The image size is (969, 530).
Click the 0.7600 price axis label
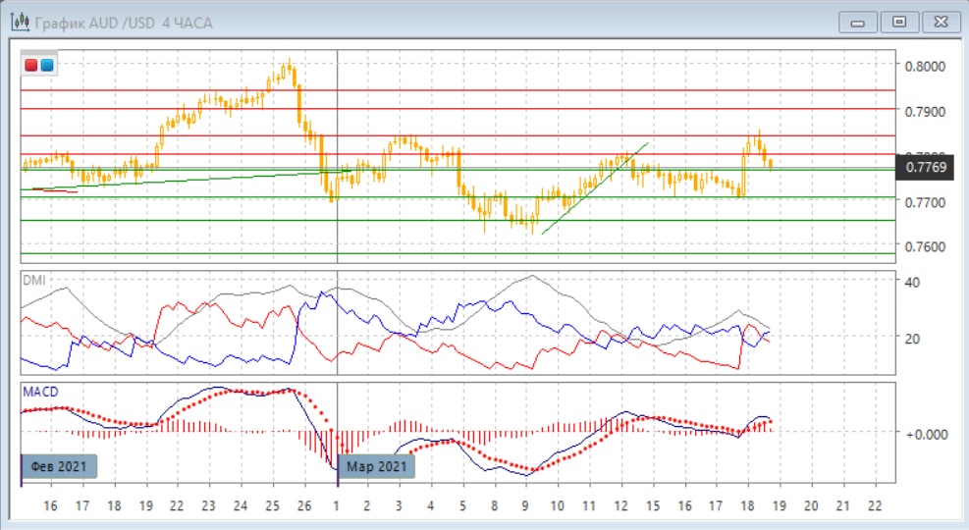point(926,246)
